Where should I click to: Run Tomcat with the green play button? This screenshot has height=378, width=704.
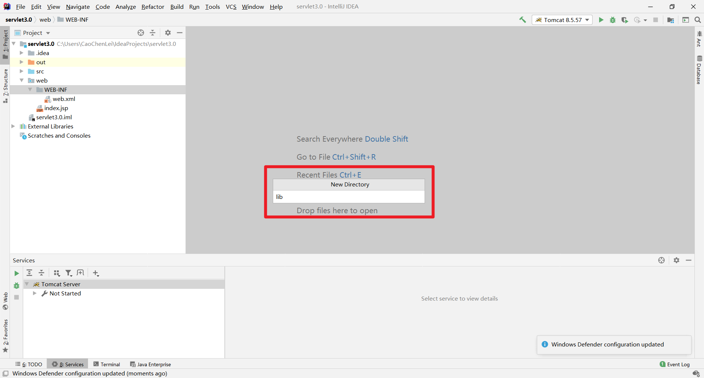(601, 20)
